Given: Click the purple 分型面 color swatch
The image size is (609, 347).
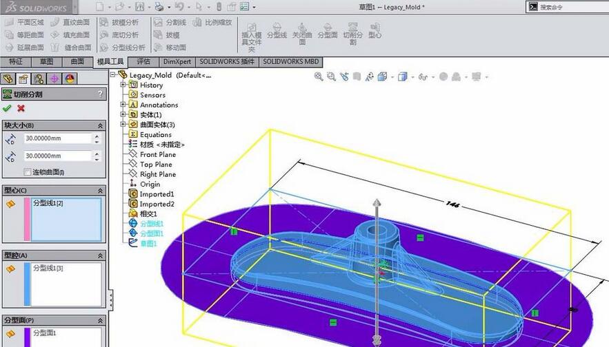Looking at the screenshot, I should (27, 337).
